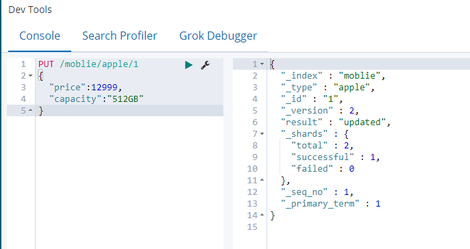Screen dimensions: 470x249
Task: Click the Dev Tools heading
Action: click(30, 10)
